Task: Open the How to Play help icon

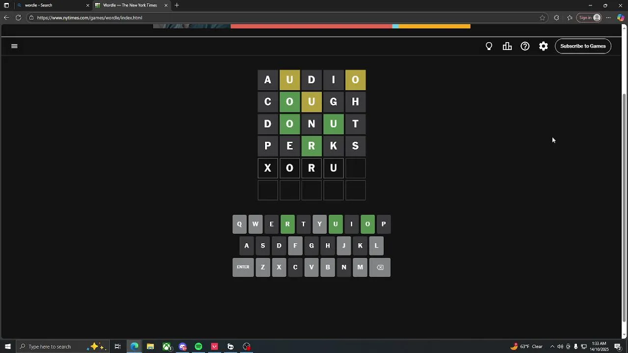Action: tap(525, 46)
